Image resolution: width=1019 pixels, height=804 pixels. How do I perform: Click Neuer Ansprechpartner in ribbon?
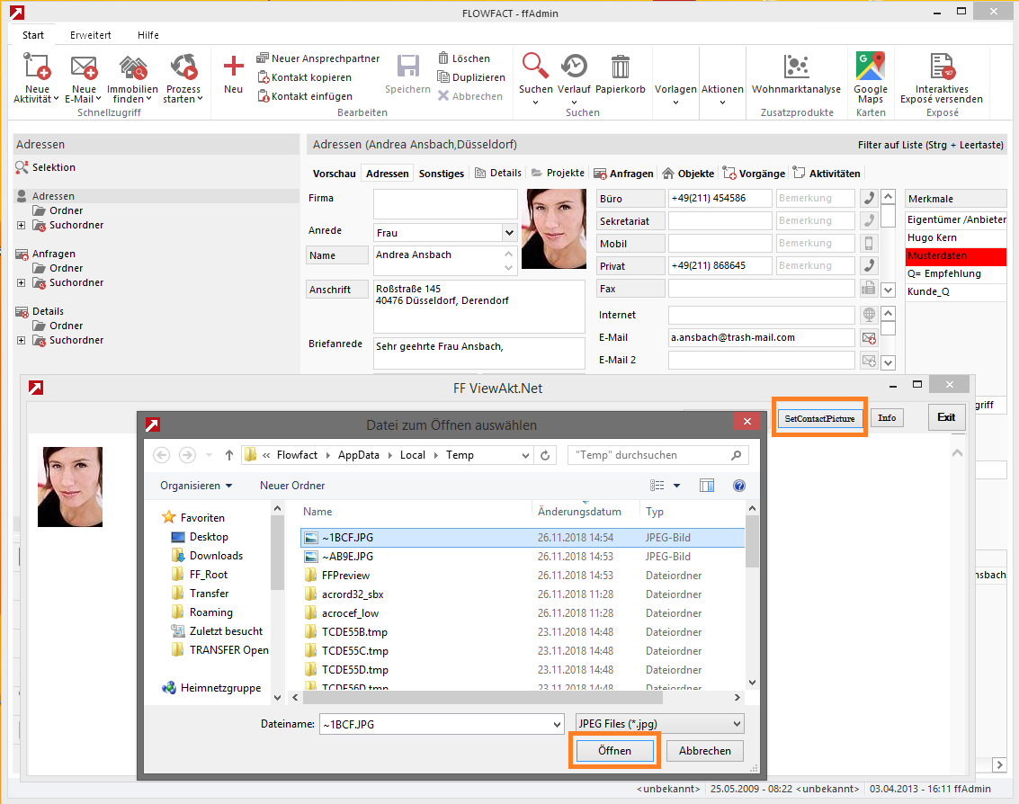click(x=318, y=58)
